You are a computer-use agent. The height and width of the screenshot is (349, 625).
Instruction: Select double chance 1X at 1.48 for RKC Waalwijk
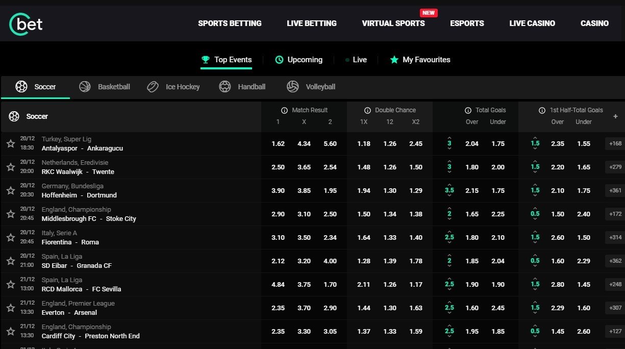364,167
